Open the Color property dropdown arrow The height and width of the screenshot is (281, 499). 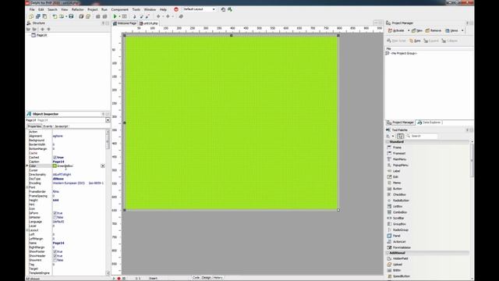(x=103, y=166)
